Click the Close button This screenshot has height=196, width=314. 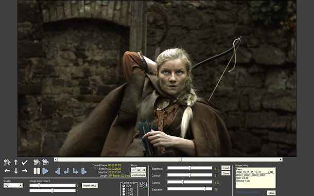point(271,193)
